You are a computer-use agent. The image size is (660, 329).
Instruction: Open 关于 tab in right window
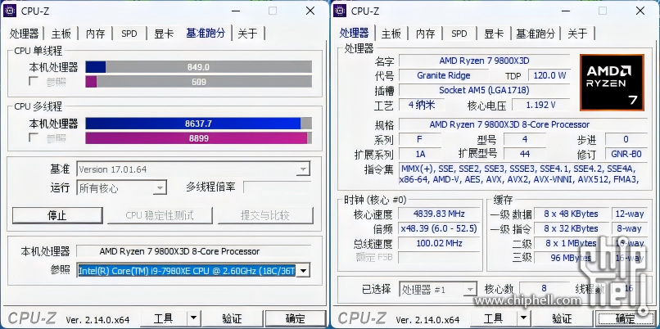click(x=577, y=34)
